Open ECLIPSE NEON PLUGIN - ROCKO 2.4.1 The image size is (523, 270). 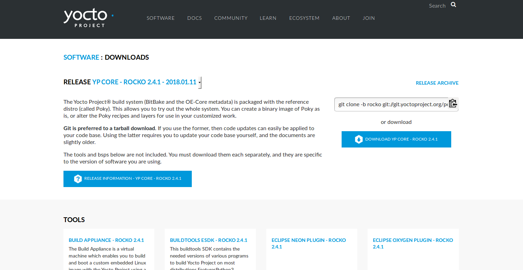[x=308, y=243]
